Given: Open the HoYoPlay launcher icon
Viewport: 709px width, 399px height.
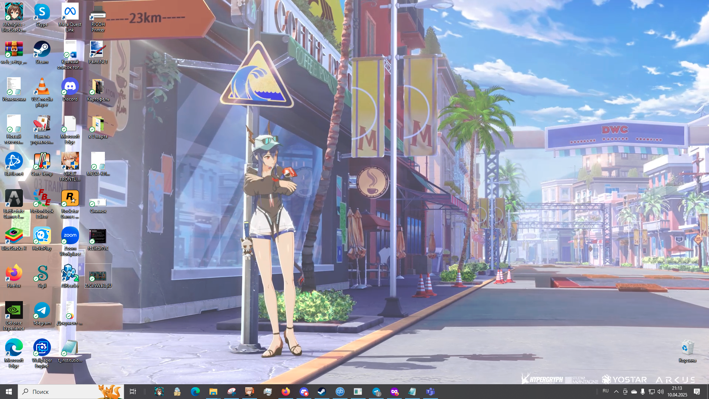Looking at the screenshot, I should [x=42, y=239].
